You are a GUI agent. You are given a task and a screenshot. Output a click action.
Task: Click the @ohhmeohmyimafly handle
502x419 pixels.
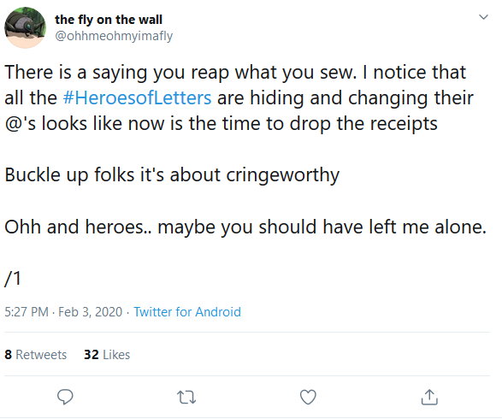click(x=114, y=36)
